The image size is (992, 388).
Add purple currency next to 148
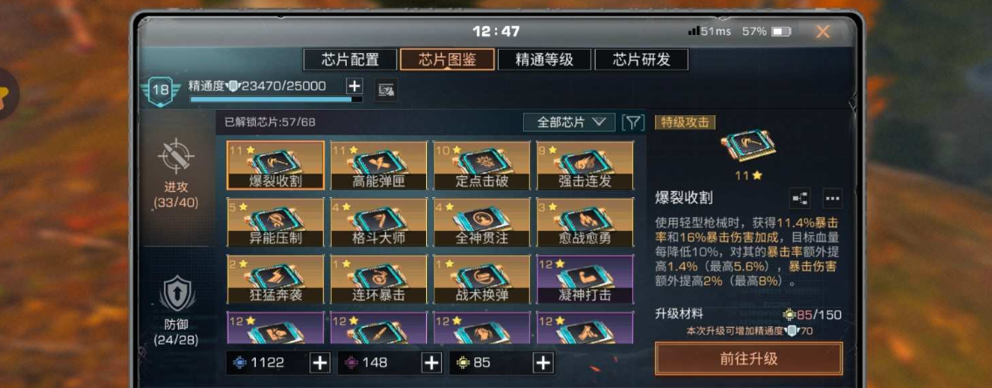[x=431, y=363]
